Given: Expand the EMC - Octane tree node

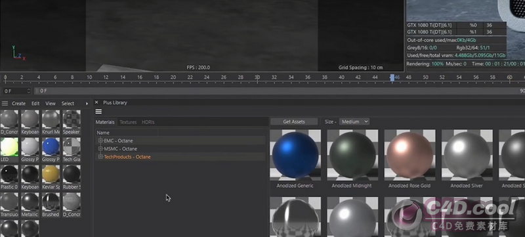Looking at the screenshot, I should (100, 140).
